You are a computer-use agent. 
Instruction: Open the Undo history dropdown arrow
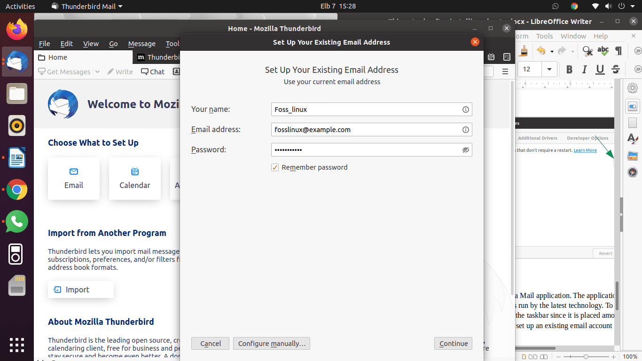point(552,51)
